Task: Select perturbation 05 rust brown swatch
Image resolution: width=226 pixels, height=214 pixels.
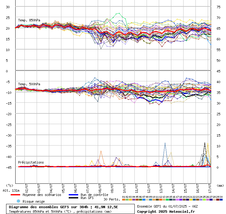Action: click(137, 200)
